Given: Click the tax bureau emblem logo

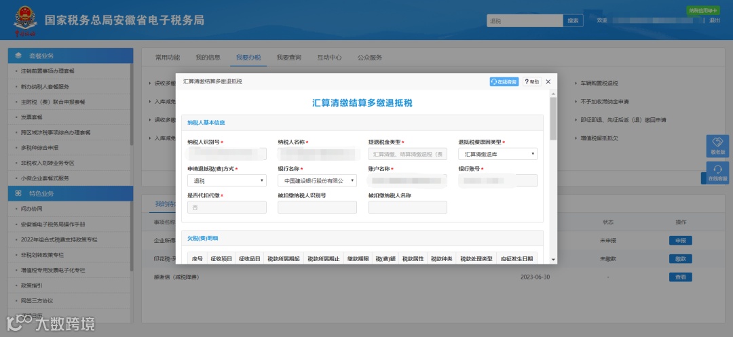Looking at the screenshot, I should point(25,20).
